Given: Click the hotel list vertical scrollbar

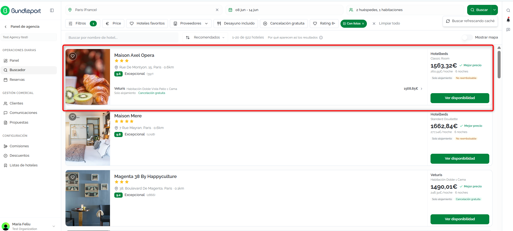Looking at the screenshot, I should click(499, 64).
